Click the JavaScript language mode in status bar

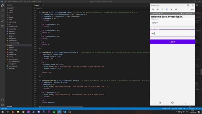coord(191,109)
